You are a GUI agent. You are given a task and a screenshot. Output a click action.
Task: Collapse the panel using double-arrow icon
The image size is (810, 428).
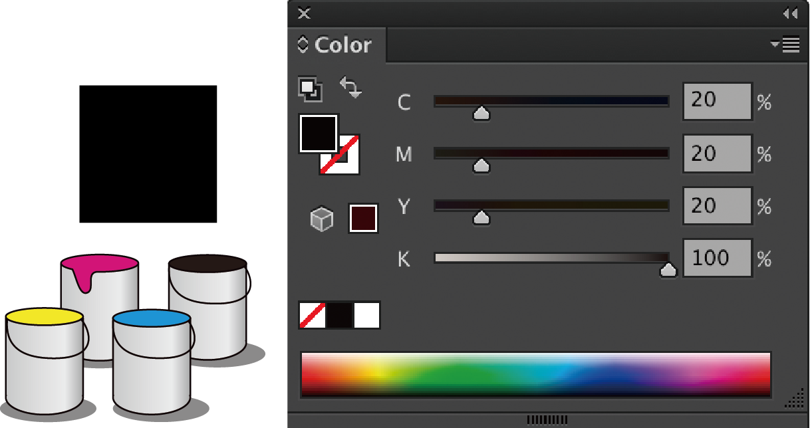(789, 14)
